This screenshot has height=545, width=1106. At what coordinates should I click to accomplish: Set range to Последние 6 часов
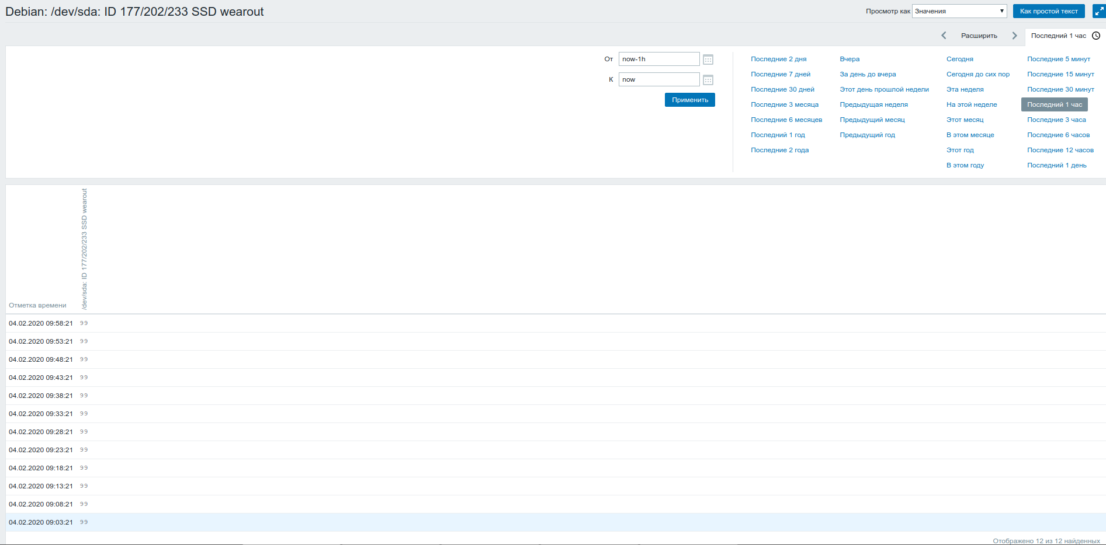(x=1058, y=135)
